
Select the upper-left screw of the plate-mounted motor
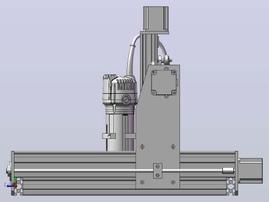click(154, 72)
